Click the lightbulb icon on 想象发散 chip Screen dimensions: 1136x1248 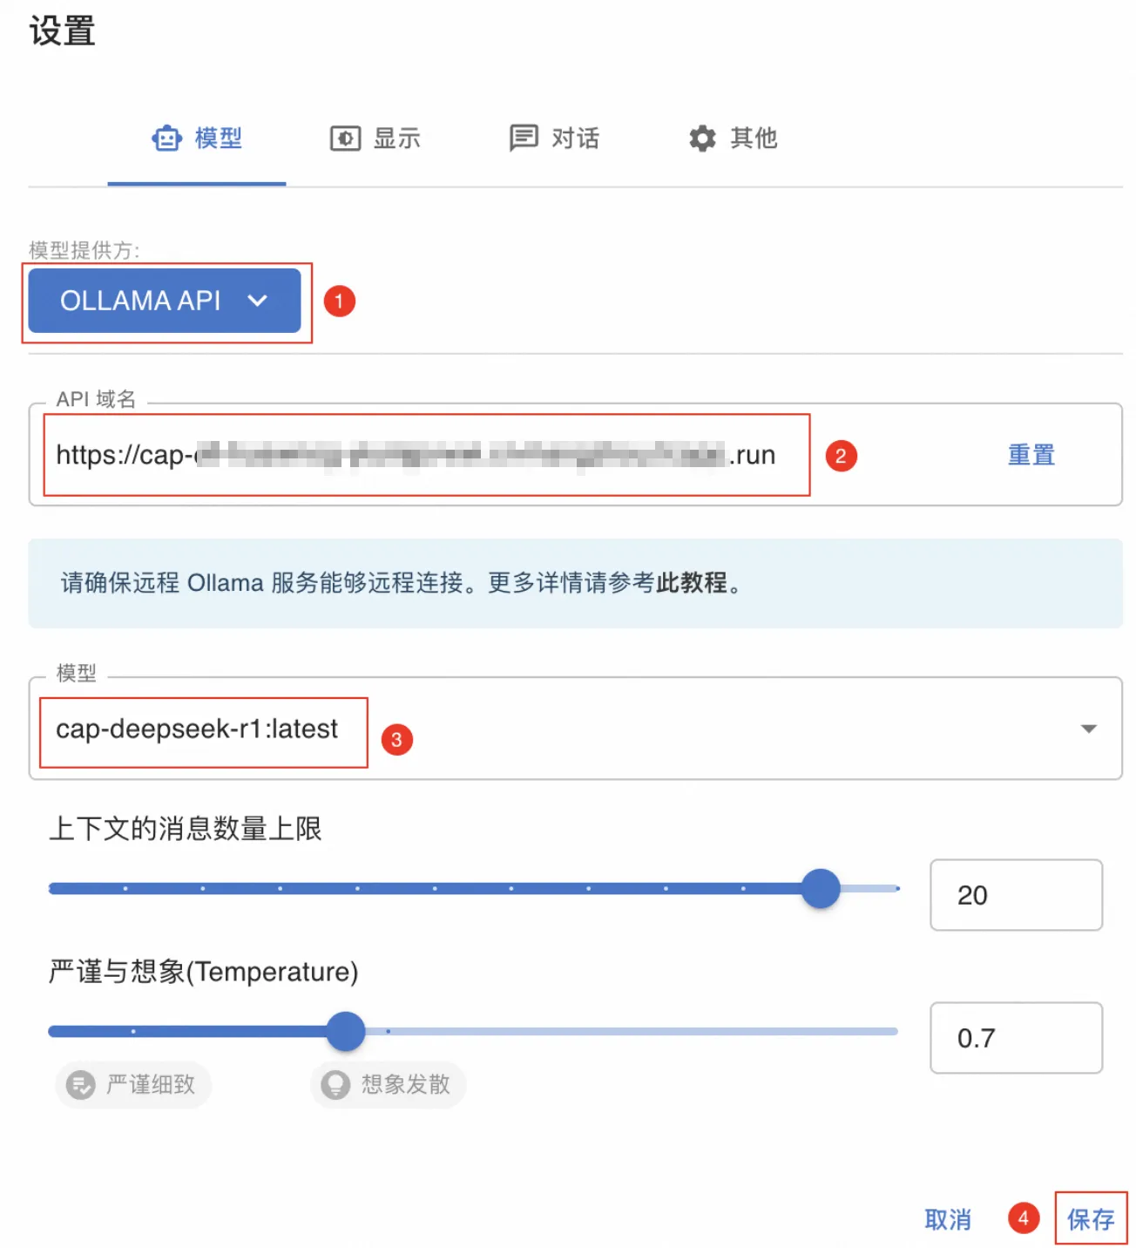335,1085
